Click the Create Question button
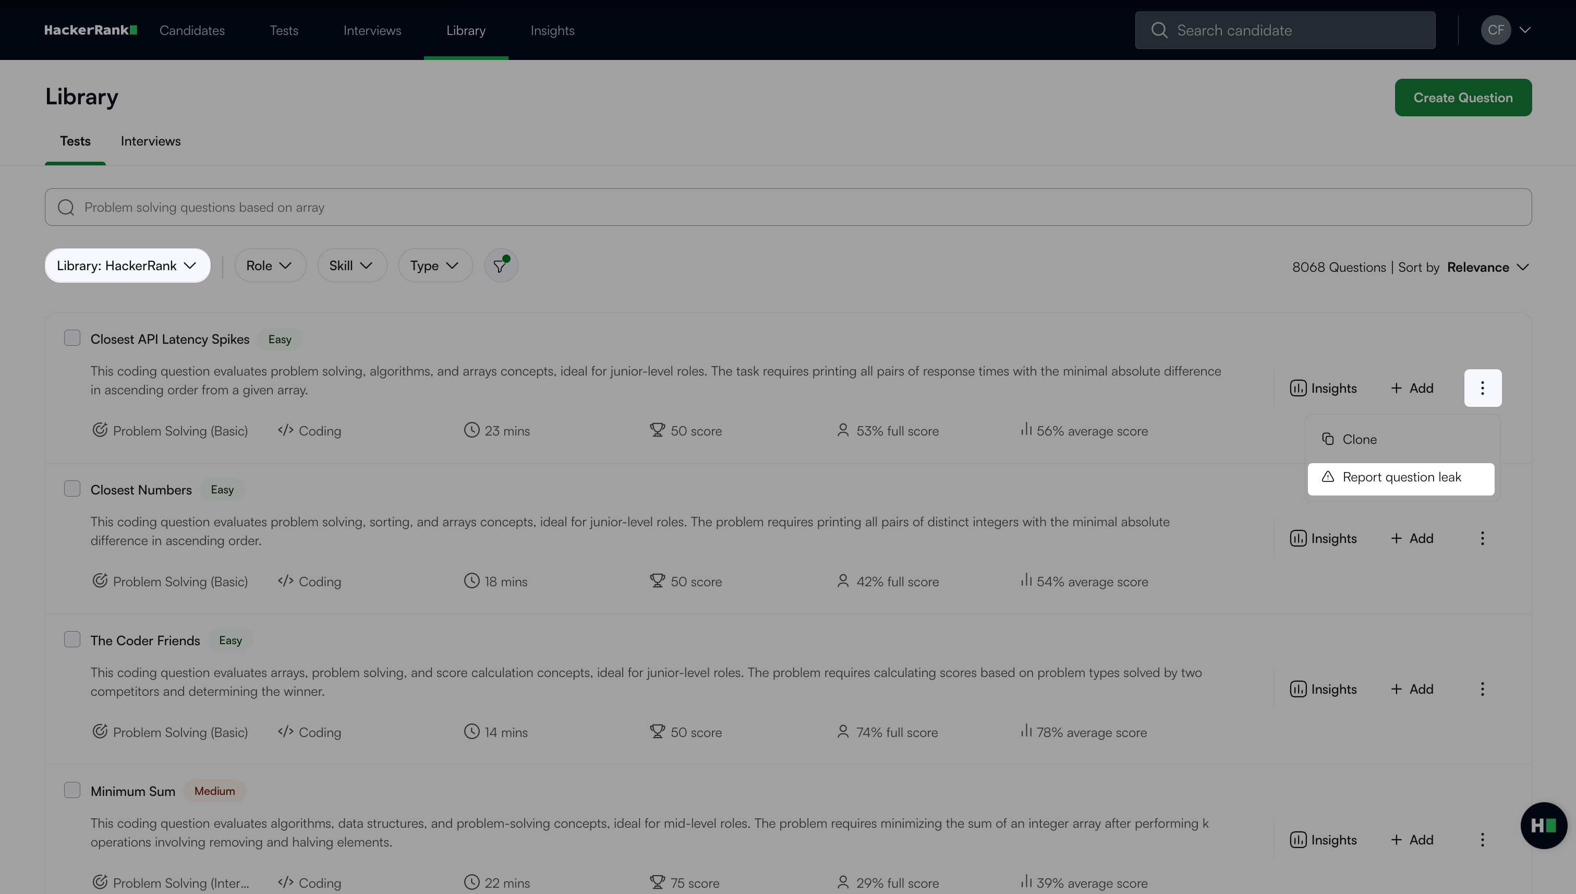Screen dimensions: 1576x894 (1462, 98)
